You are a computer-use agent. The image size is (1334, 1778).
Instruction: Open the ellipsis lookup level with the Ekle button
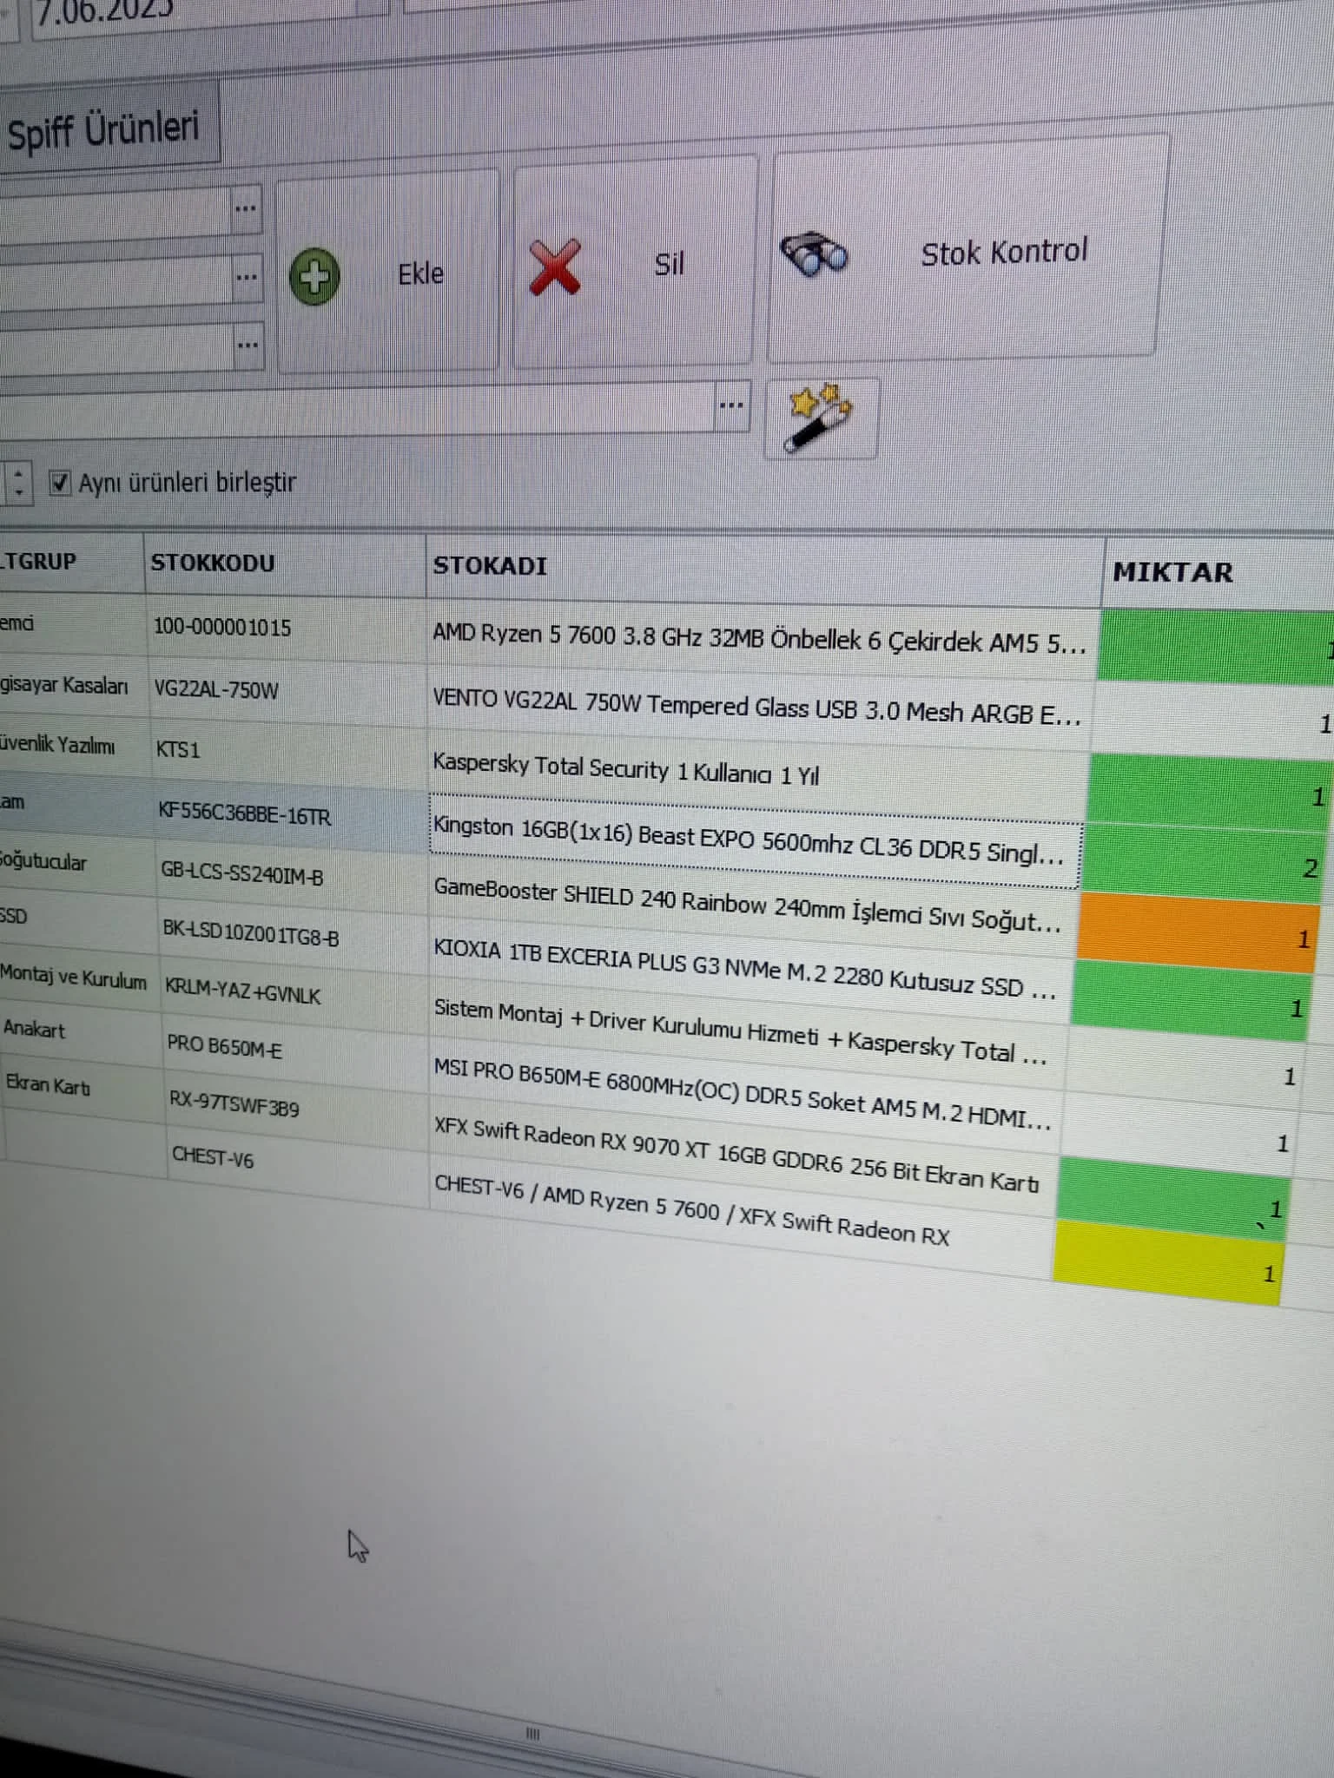tap(247, 278)
